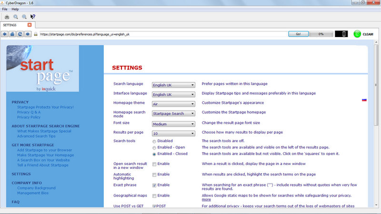The image size is (381, 214).
Task: Open SETTINGS link in sidebar
Action: point(21,174)
